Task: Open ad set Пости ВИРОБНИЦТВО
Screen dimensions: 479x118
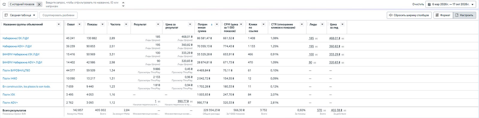Action: pyautogui.click(x=16, y=71)
